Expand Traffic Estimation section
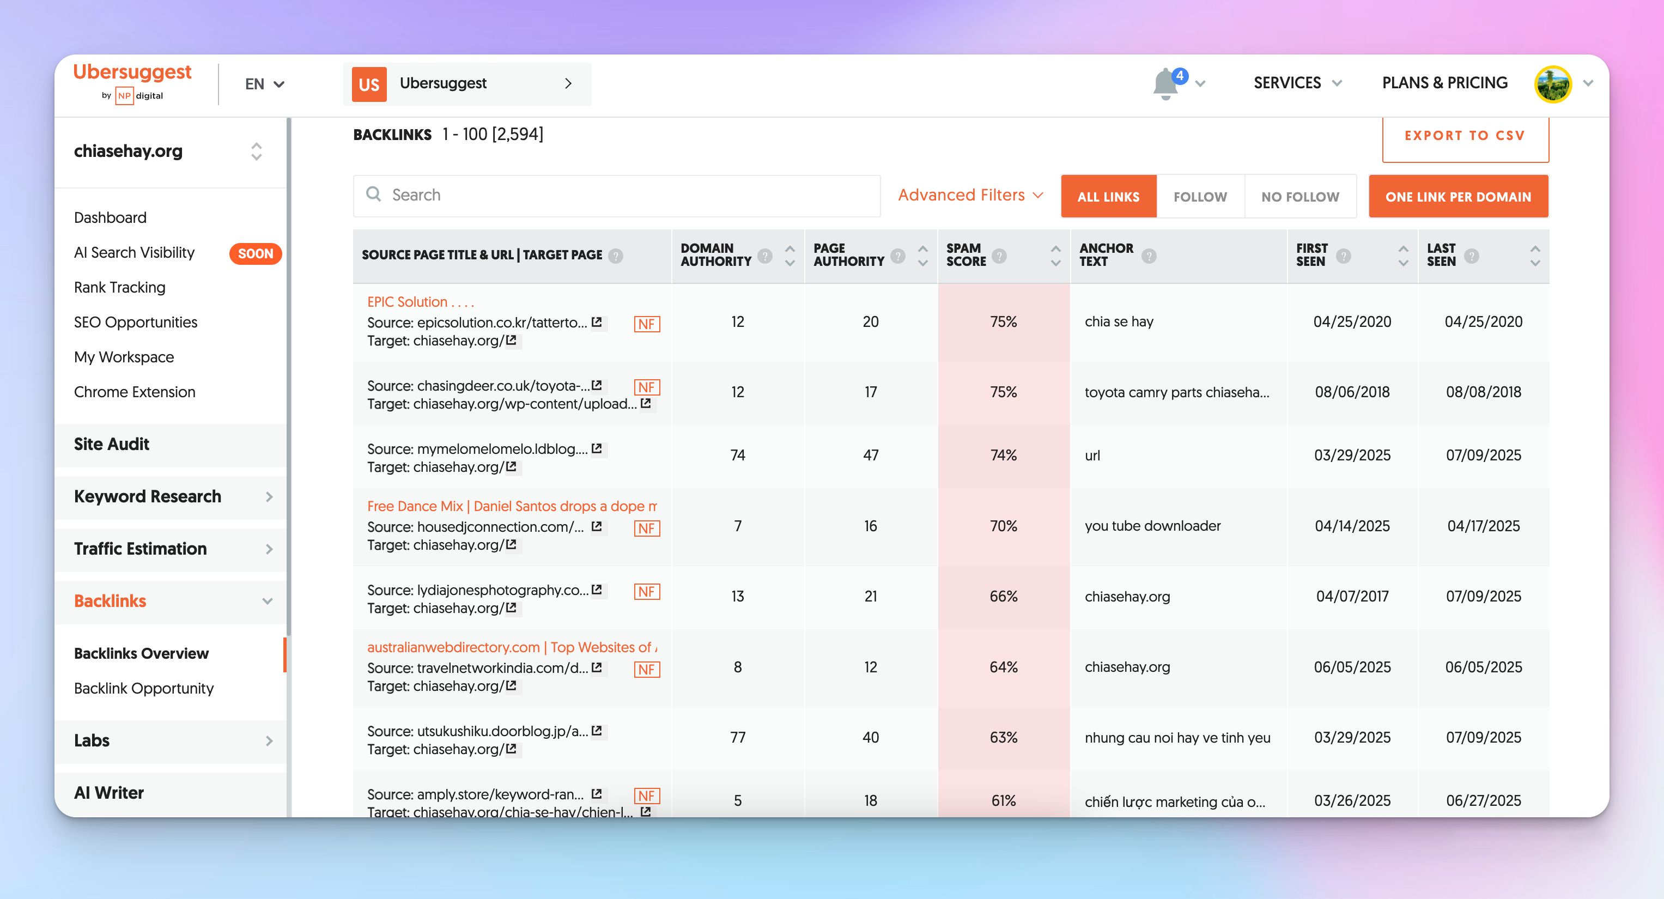The height and width of the screenshot is (899, 1664). tap(171, 549)
